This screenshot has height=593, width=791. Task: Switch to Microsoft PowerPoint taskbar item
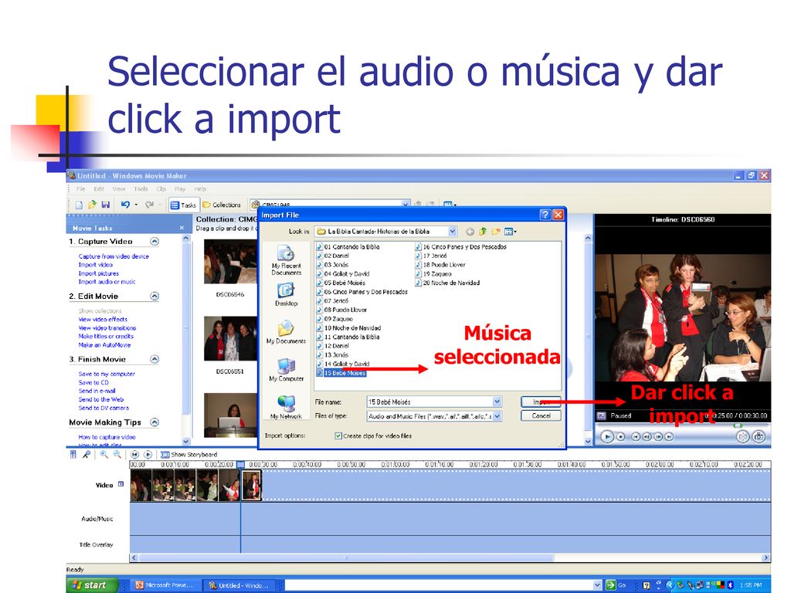[x=165, y=585]
